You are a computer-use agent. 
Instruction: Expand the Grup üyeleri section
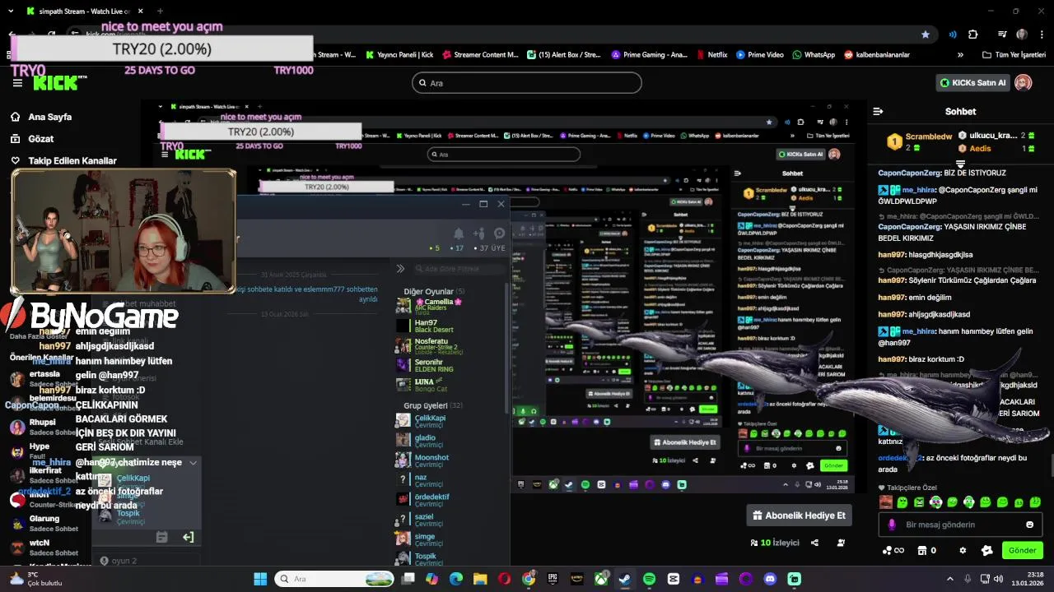[432, 405]
